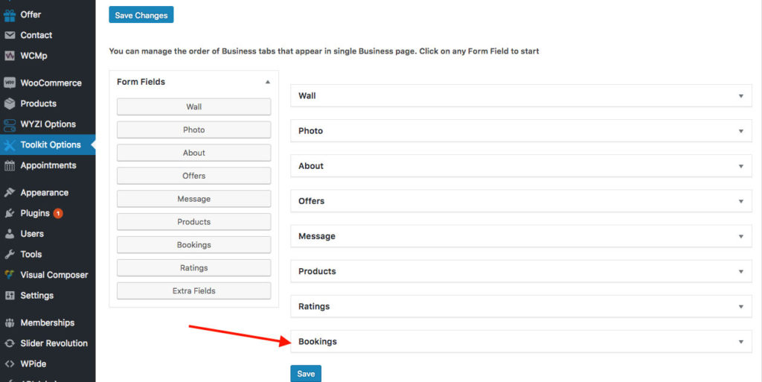Click the Products box icon
Image resolution: width=762 pixels, height=382 pixels.
tap(10, 104)
